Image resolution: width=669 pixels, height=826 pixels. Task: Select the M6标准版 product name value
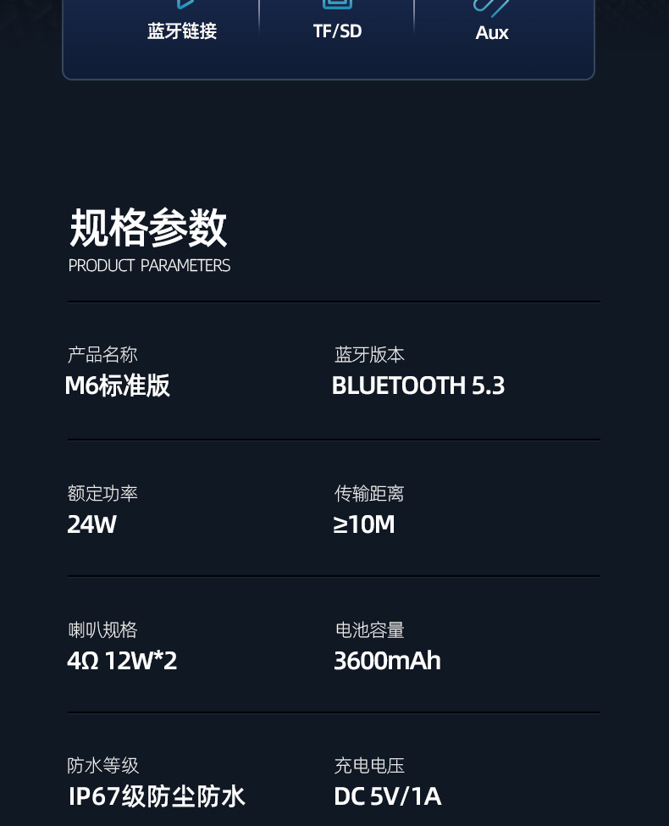coord(118,386)
